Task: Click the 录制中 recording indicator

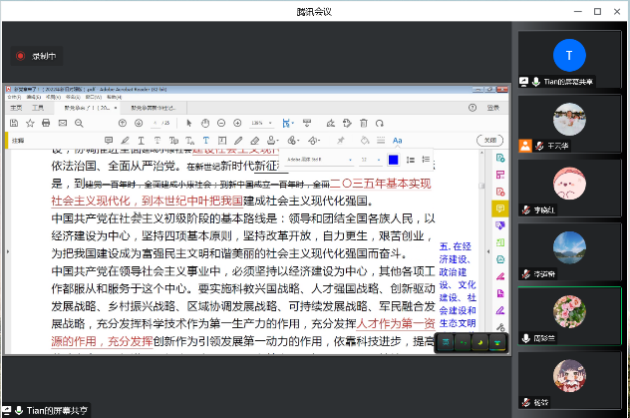Action: [37, 56]
